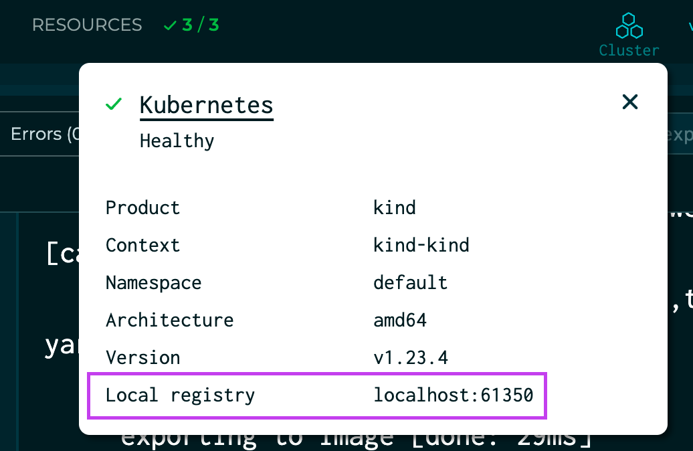
Task: Click the 'Architecture' label
Action: (170, 320)
